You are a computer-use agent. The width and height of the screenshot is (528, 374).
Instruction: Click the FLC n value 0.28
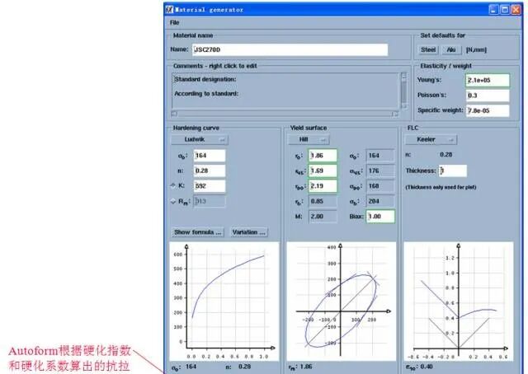[445, 155]
